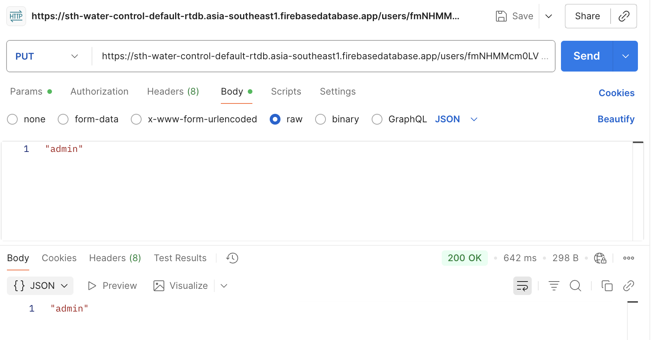This screenshot has width=651, height=340.
Task: Click the response history clock icon
Action: (x=232, y=258)
